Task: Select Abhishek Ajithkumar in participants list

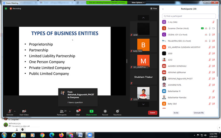Action: click(189, 72)
